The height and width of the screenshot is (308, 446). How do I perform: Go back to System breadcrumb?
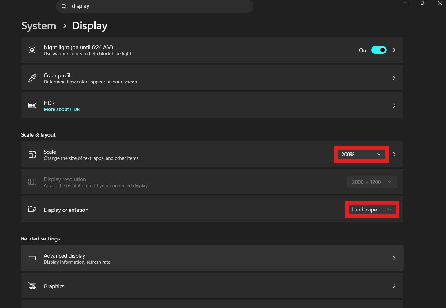click(39, 26)
